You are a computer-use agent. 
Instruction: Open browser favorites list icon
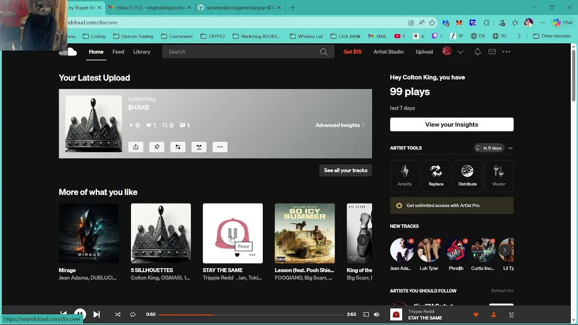coord(515,23)
